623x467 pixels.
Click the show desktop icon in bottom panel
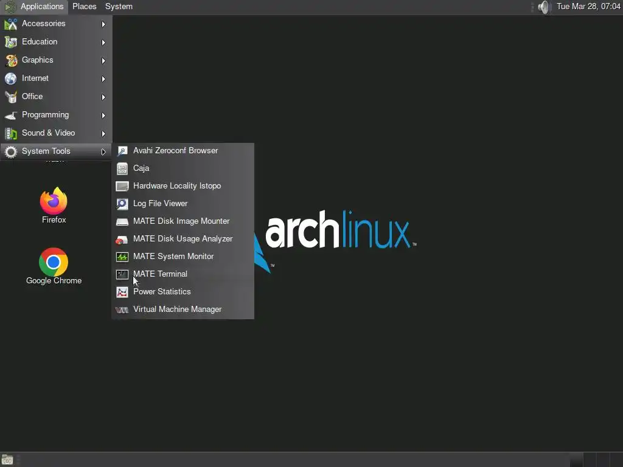7,460
